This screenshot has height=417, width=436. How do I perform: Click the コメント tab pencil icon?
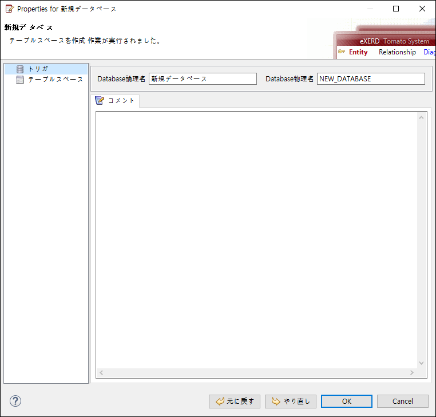(100, 100)
